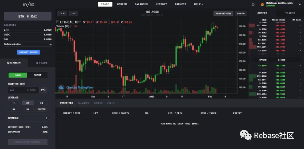Image resolution: width=304 pixels, height=149 pixels.
Task: Click the MAX label in position size field
Action: (x=12, y=90)
